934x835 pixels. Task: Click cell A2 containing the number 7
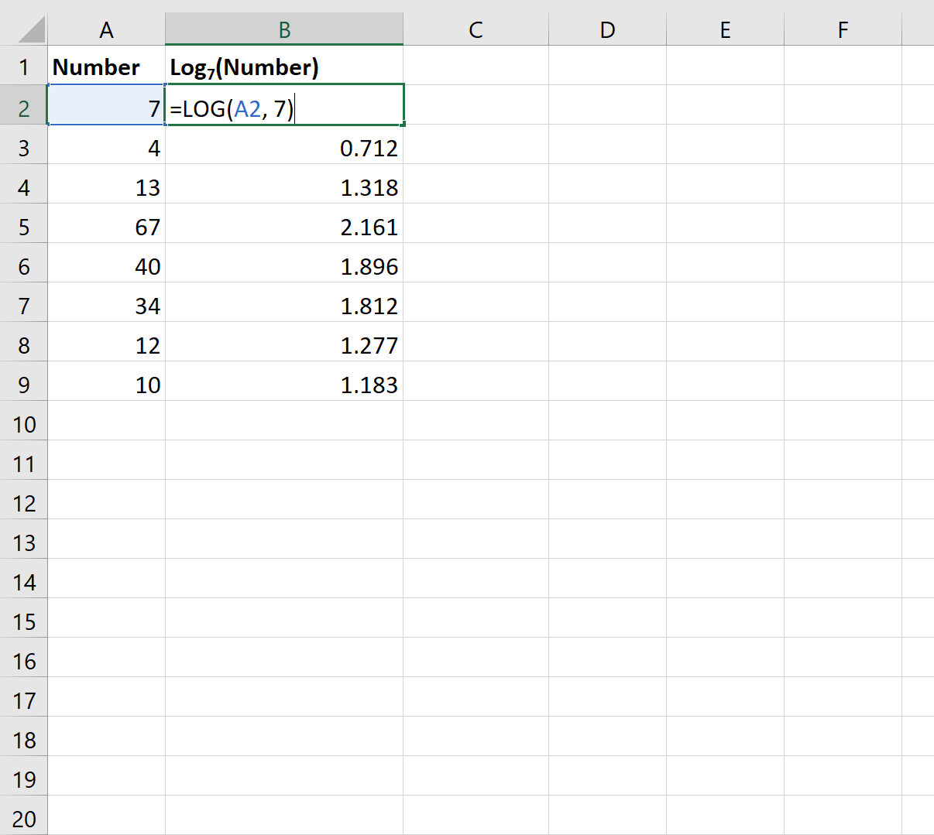tap(106, 108)
